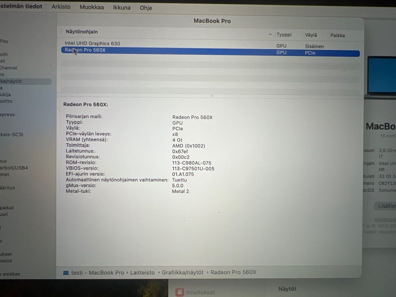Click the PCIe-väylän leveys value x8
This screenshot has width=396, height=297.
point(175,134)
